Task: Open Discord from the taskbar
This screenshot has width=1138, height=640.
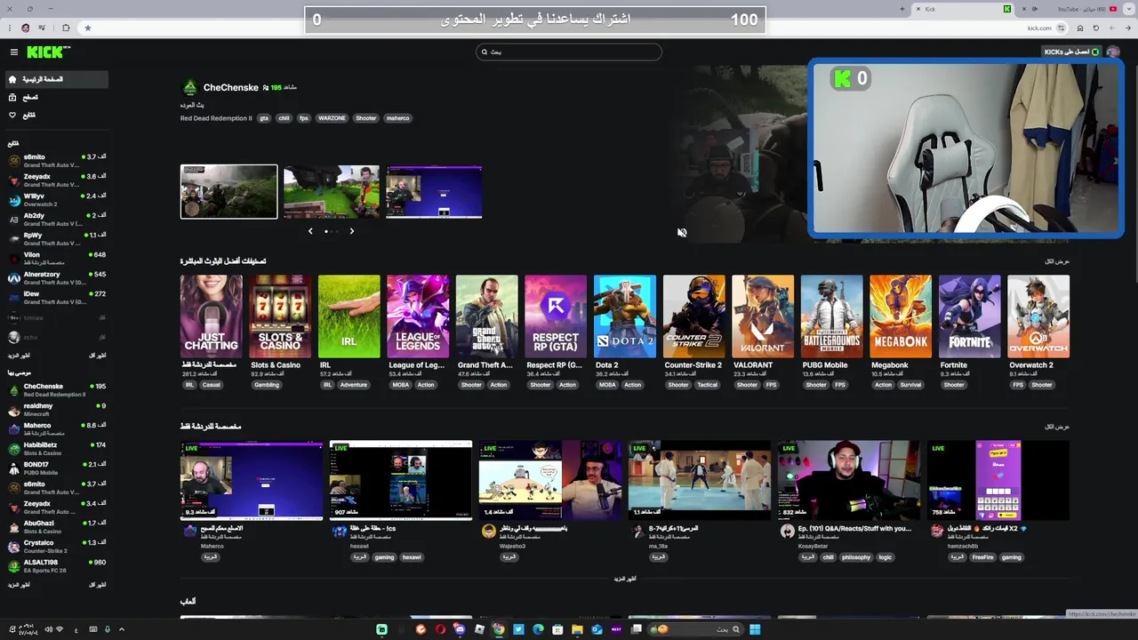Action: tap(460, 629)
